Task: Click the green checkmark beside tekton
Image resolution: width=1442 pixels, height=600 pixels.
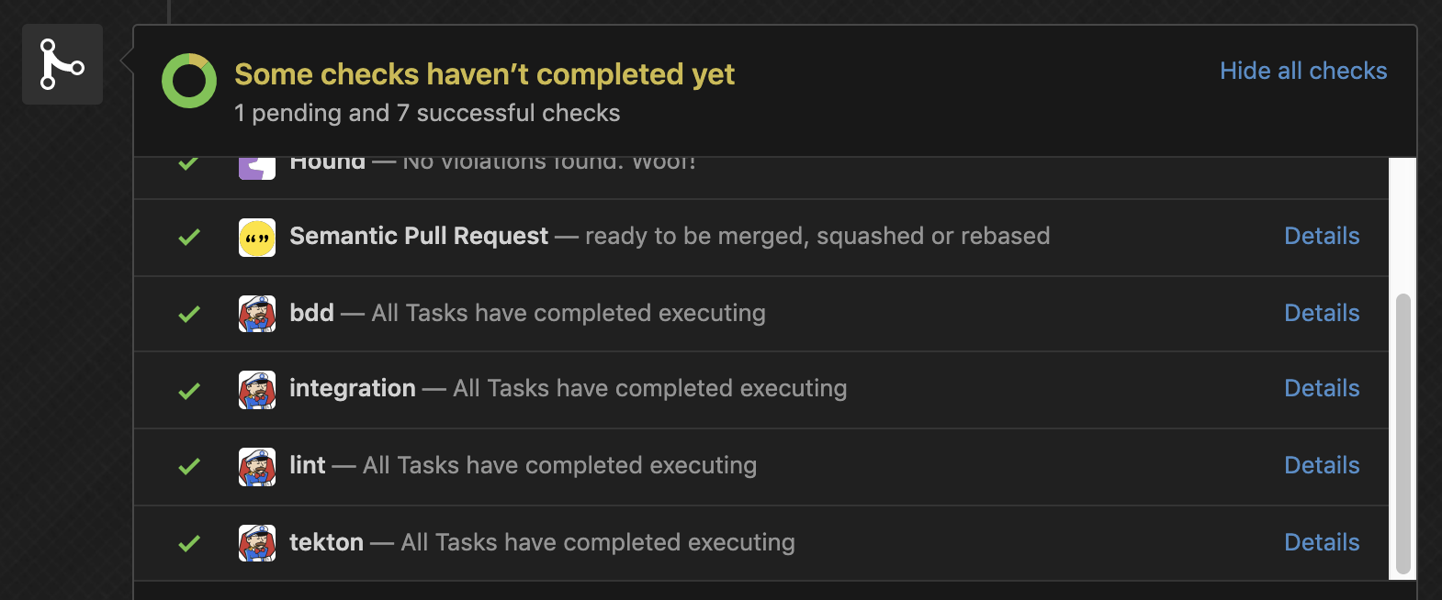Action: click(188, 542)
